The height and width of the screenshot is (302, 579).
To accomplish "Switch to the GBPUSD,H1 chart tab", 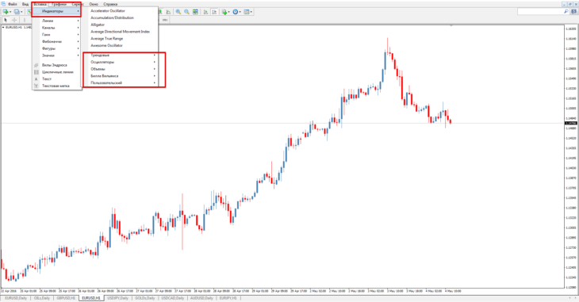I will [66, 298].
